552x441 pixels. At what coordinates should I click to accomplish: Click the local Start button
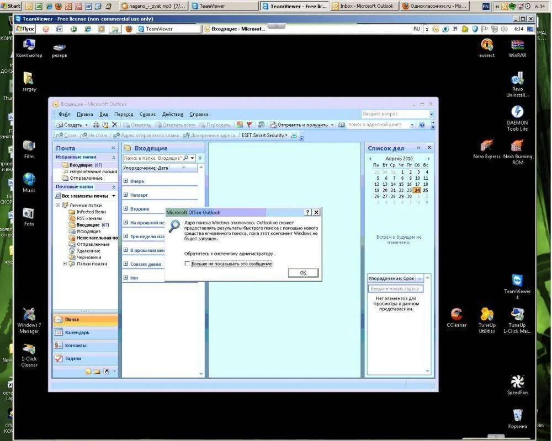(10, 6)
